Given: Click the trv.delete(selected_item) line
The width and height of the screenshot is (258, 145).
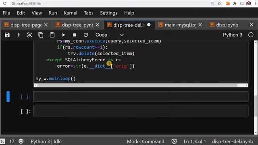Looking at the screenshot, I should 101,54.
